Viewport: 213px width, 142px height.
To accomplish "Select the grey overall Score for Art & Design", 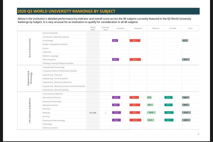I will coord(185,41).
